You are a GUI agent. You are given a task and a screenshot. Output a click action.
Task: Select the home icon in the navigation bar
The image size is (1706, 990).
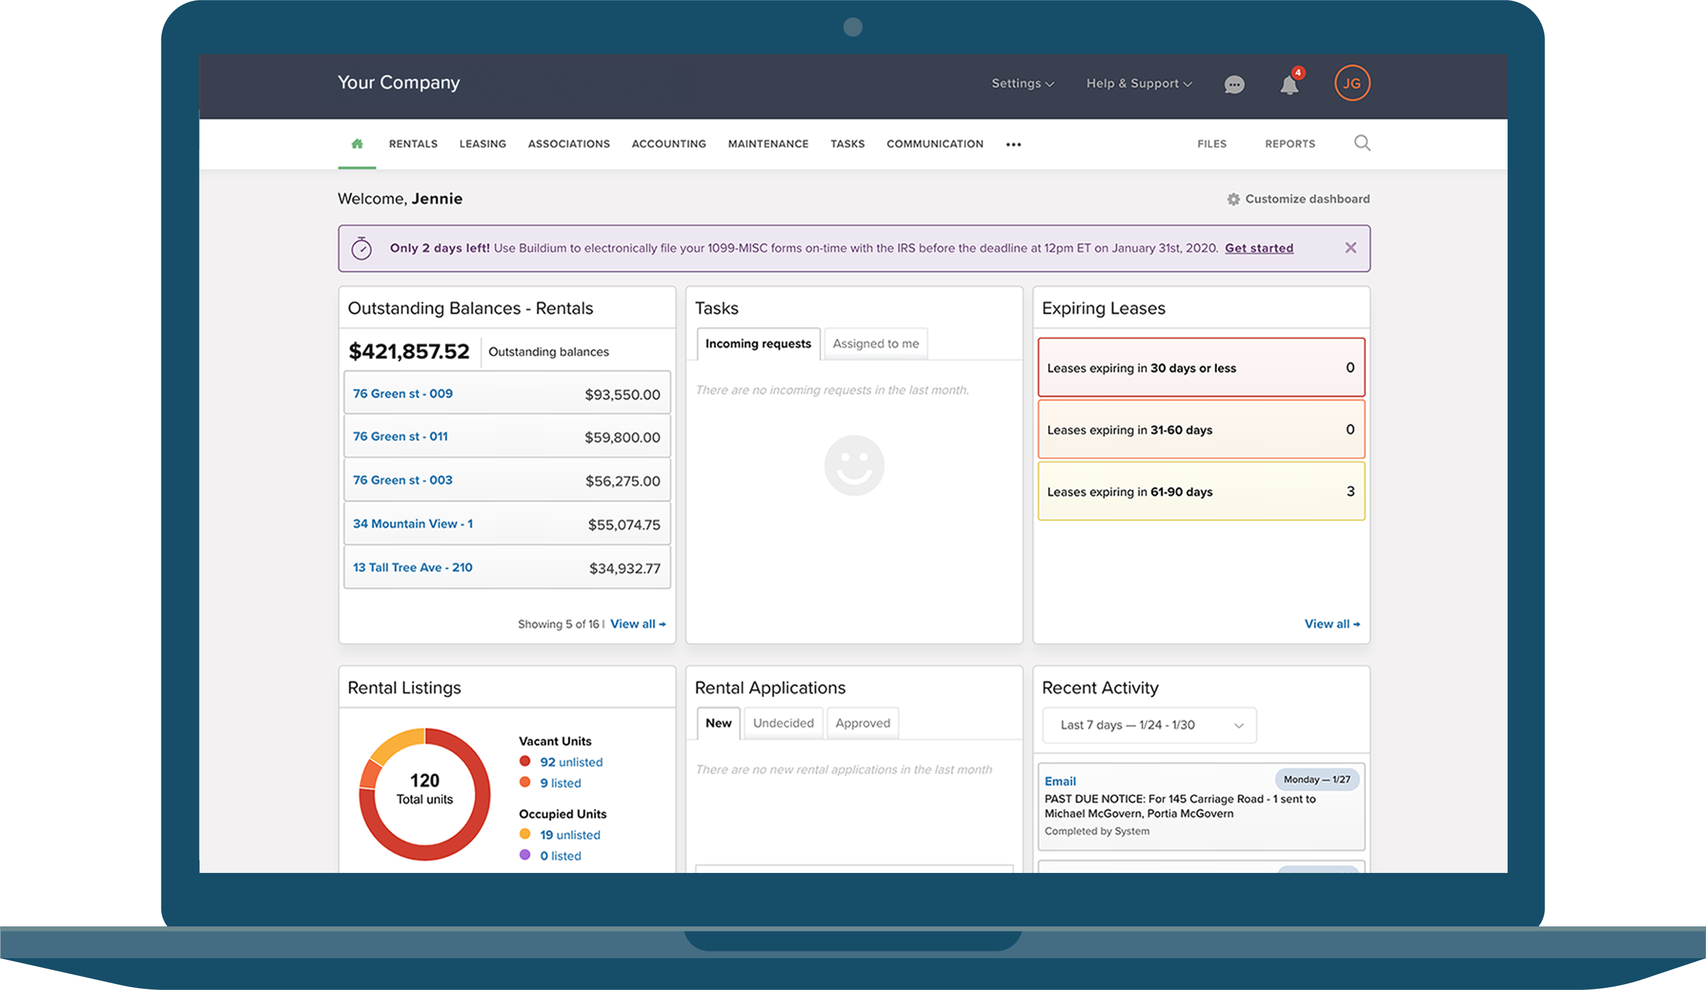357,143
